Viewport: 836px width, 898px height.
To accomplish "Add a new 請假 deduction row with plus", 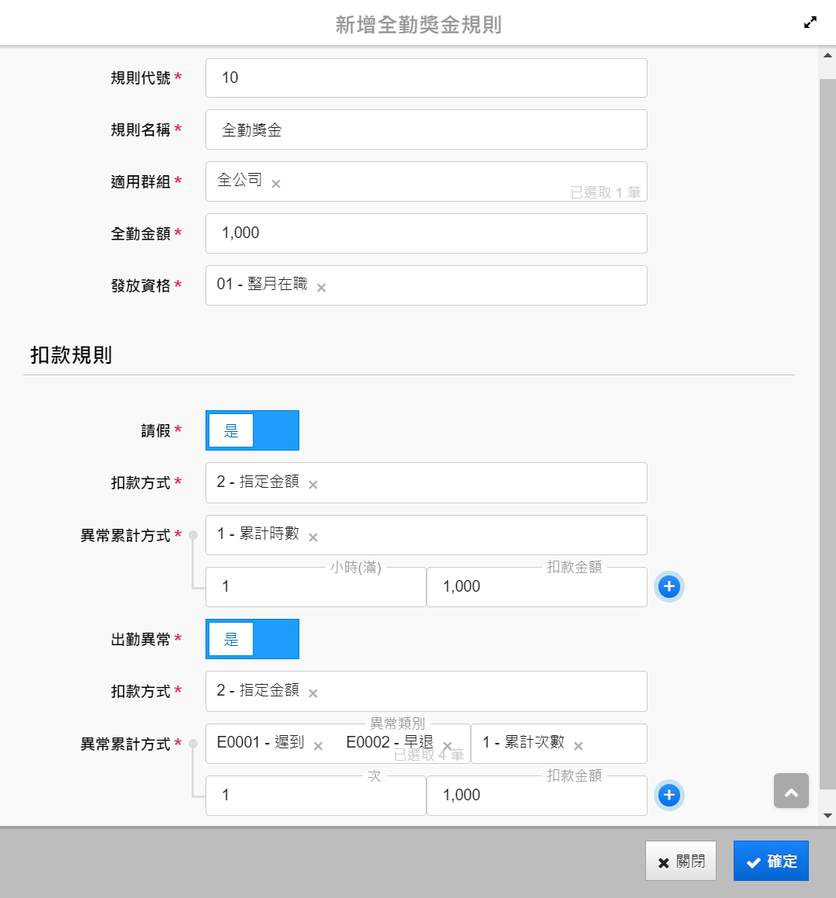I will pyautogui.click(x=668, y=587).
